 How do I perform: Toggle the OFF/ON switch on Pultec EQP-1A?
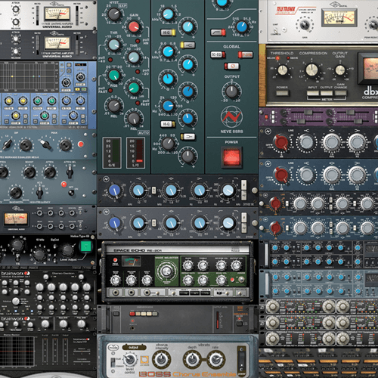click(x=72, y=193)
